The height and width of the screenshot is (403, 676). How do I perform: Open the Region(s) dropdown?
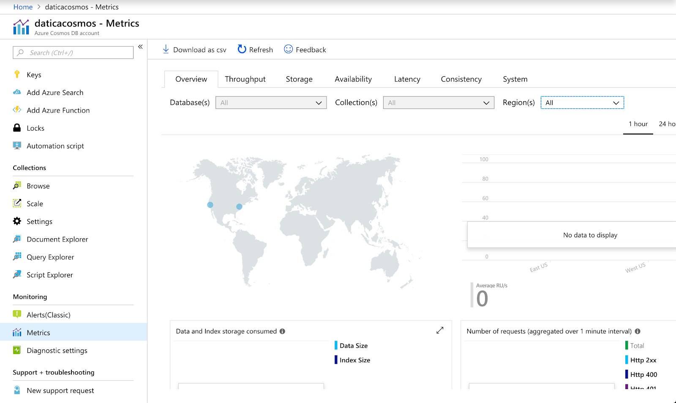point(582,102)
